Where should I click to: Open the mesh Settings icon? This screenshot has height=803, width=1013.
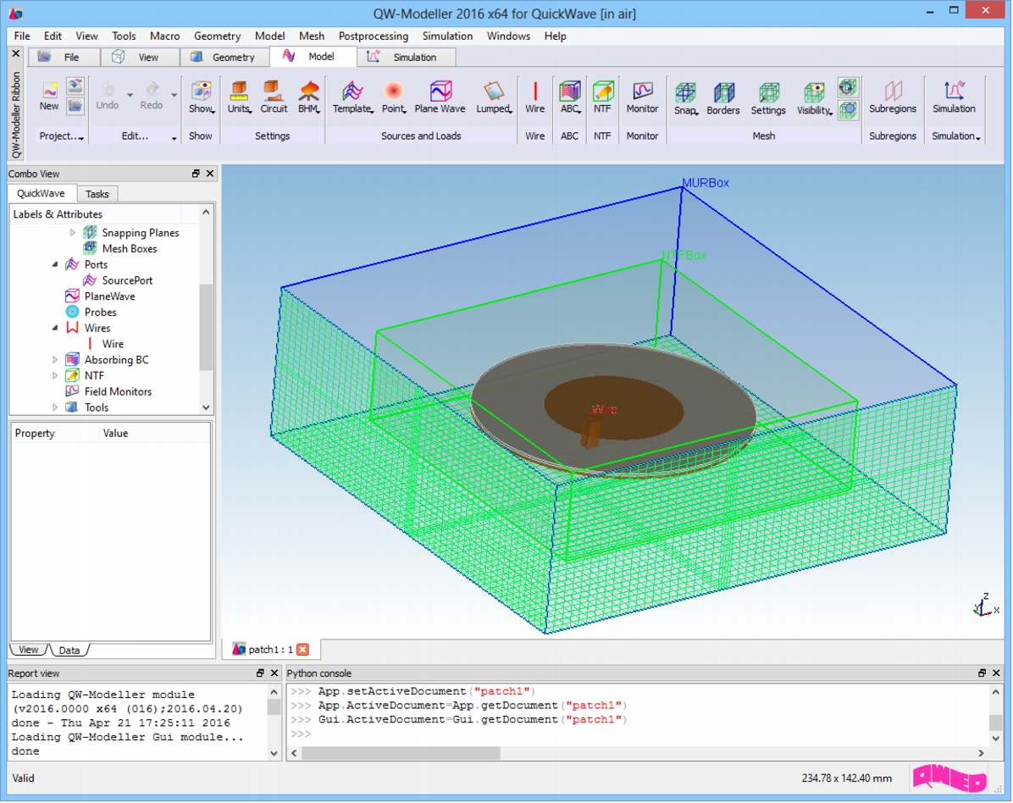point(768,92)
